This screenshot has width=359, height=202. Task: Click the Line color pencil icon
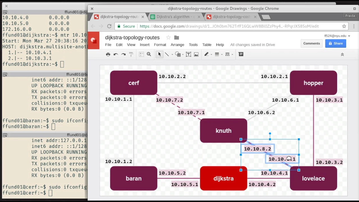(206, 54)
